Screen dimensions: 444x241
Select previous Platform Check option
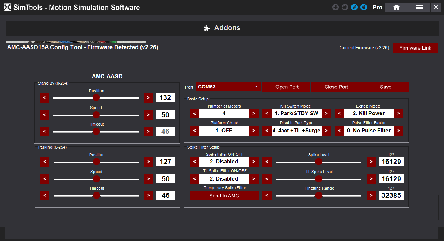pyautogui.click(x=194, y=131)
